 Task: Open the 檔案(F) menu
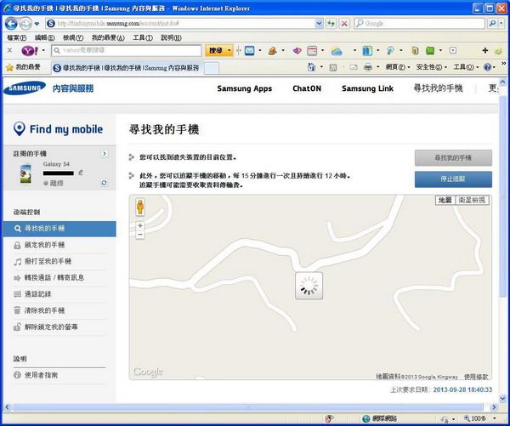[x=17, y=37]
